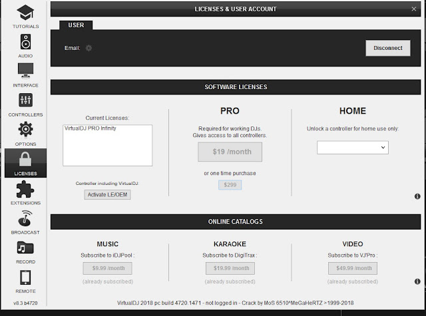Click the iDJPool $9.99 /month button

point(107,268)
